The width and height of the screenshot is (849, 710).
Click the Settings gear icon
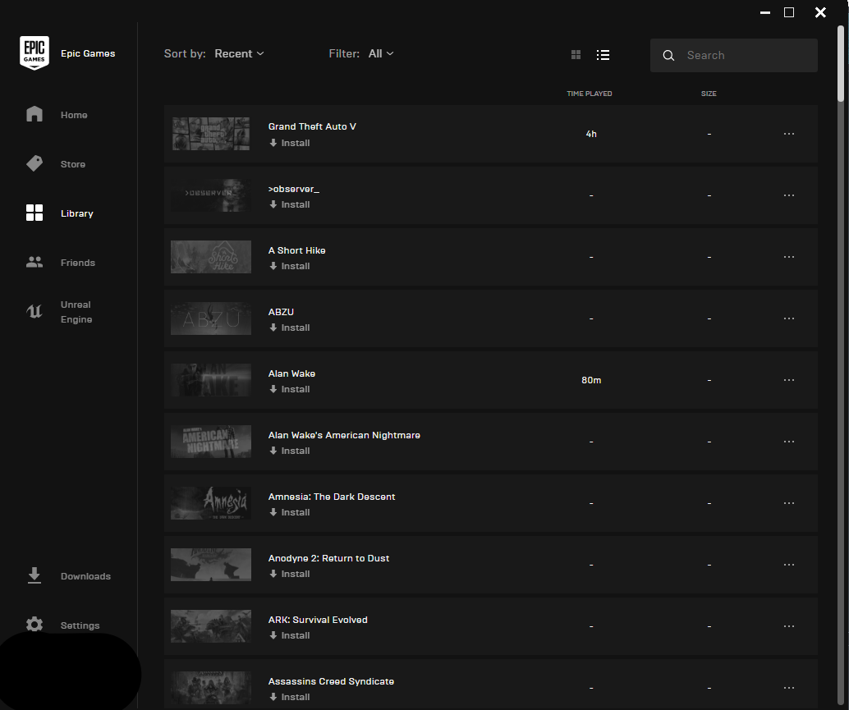(x=34, y=625)
